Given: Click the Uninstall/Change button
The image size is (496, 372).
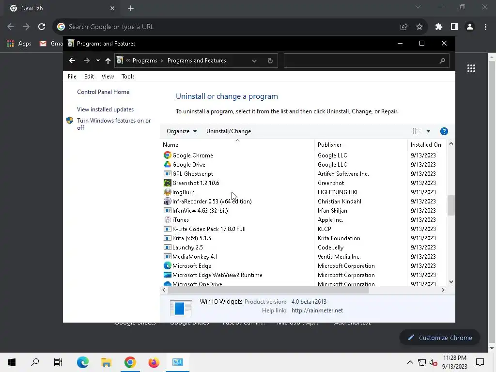Looking at the screenshot, I should click(229, 131).
